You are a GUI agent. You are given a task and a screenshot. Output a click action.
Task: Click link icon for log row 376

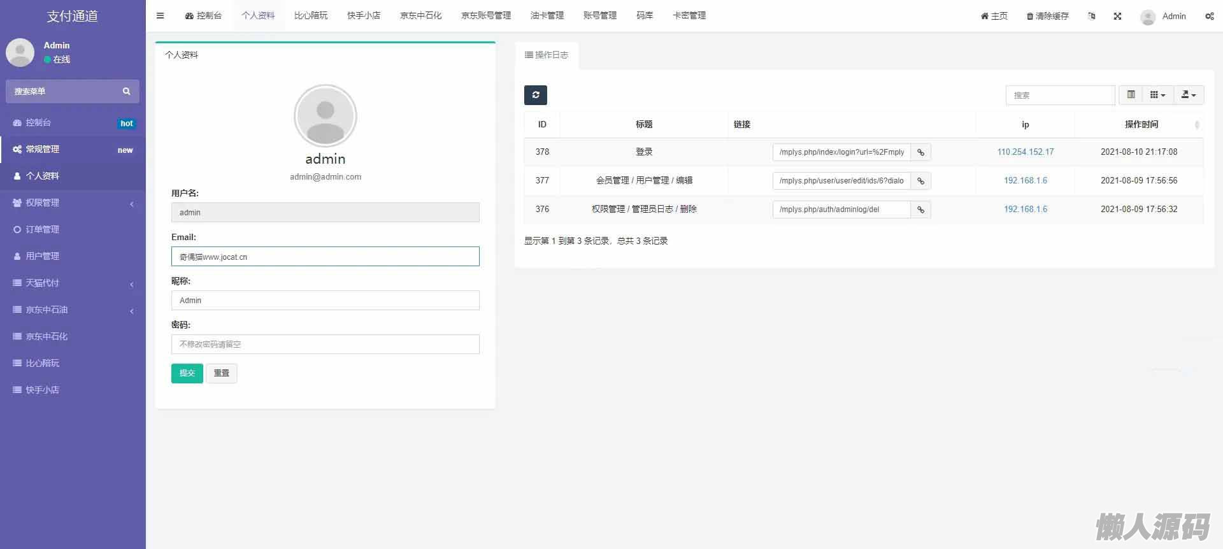(x=920, y=210)
